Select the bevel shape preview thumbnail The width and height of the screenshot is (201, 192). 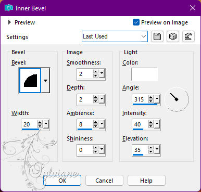(30, 81)
